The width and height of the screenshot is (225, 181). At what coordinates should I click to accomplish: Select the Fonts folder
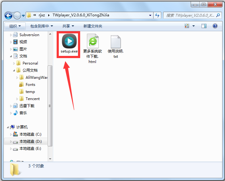pos(30,85)
